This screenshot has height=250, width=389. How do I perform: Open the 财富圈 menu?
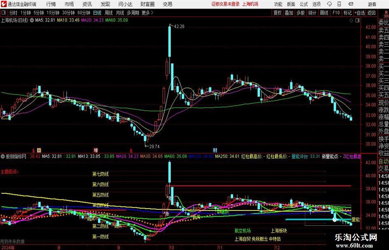(x=147, y=4)
